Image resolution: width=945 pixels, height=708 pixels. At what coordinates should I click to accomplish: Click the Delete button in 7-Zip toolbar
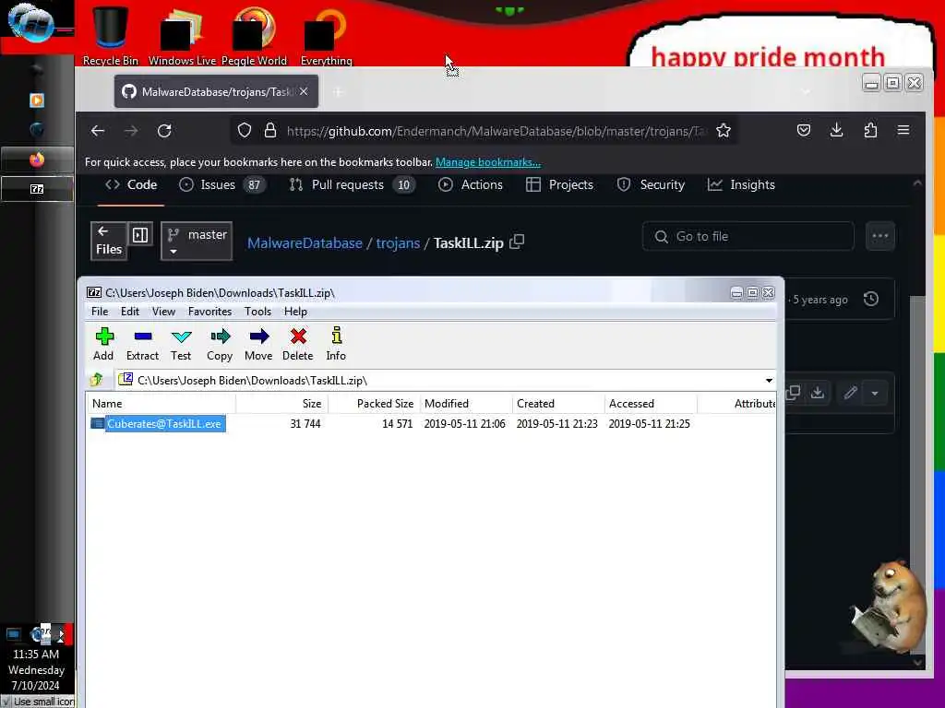[298, 344]
